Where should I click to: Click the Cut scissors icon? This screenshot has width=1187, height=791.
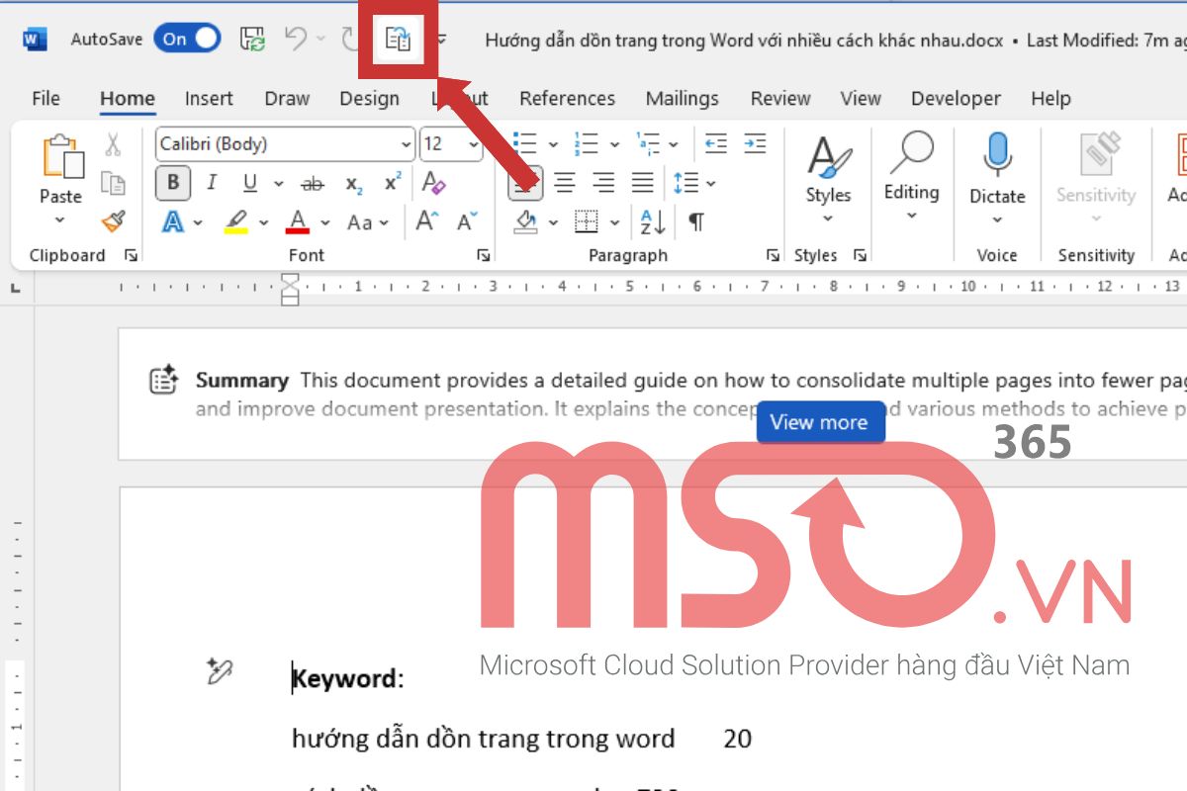point(113,144)
